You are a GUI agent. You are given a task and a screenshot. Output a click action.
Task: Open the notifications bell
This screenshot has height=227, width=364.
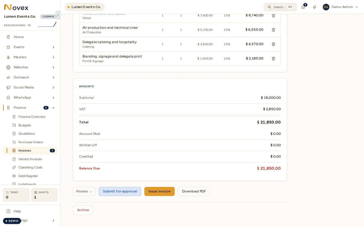pyautogui.click(x=314, y=7)
